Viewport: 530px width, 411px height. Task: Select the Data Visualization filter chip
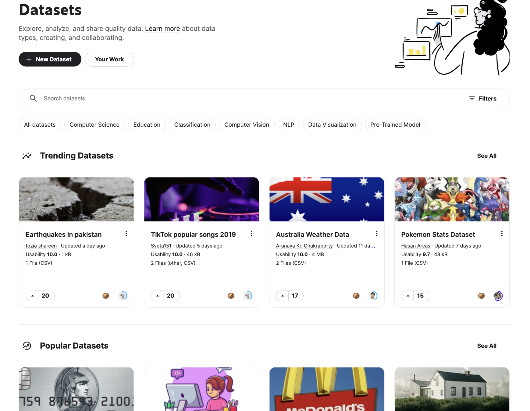[x=332, y=125]
